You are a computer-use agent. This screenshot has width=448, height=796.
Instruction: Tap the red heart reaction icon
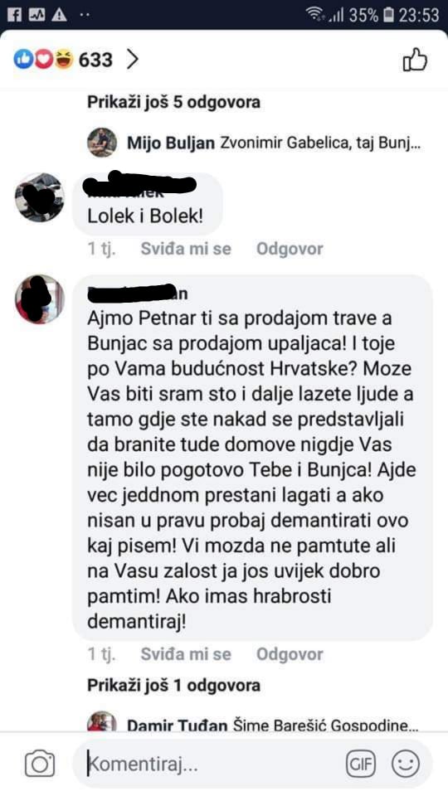(x=43, y=60)
